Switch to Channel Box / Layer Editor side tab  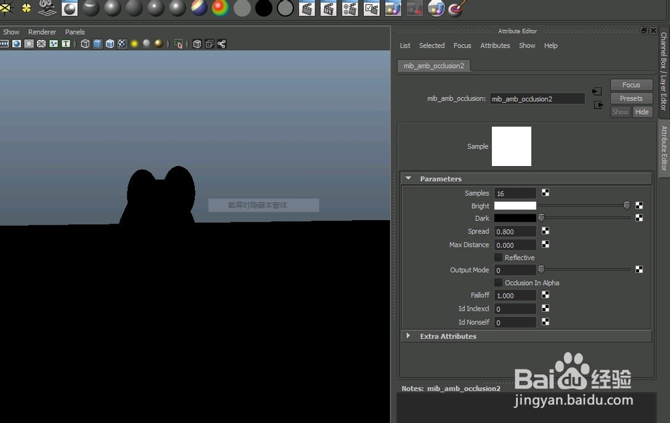coord(663,72)
